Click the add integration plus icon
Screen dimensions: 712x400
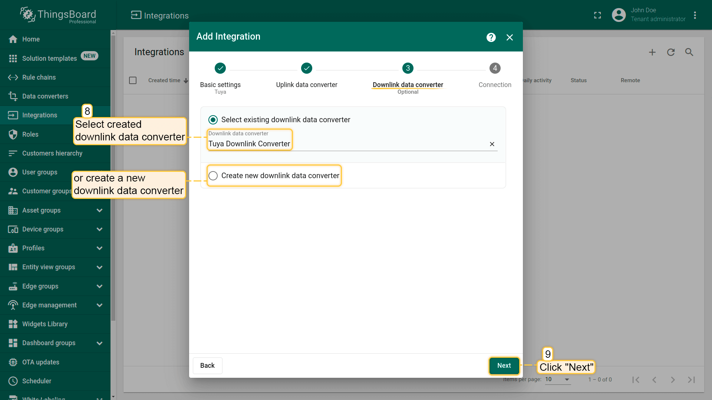point(652,52)
